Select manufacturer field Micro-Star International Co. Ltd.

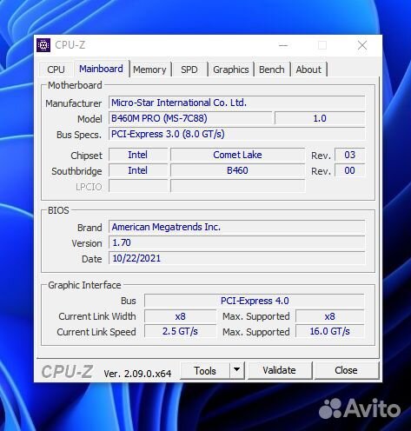tap(236, 103)
